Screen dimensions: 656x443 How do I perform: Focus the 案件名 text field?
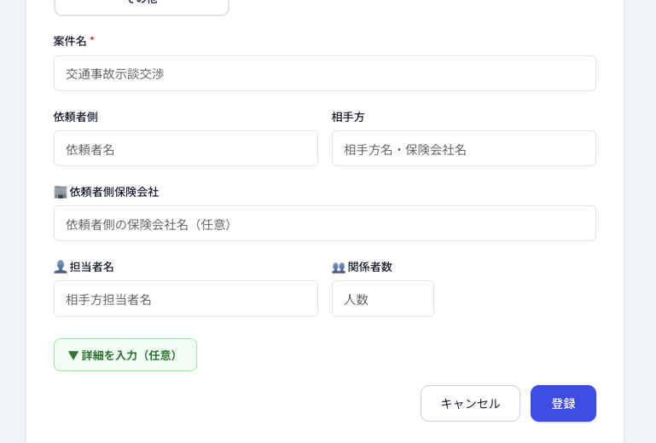point(324,73)
